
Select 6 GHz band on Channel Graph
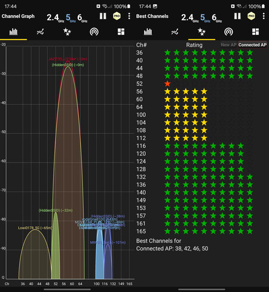pyautogui.click(x=82, y=18)
